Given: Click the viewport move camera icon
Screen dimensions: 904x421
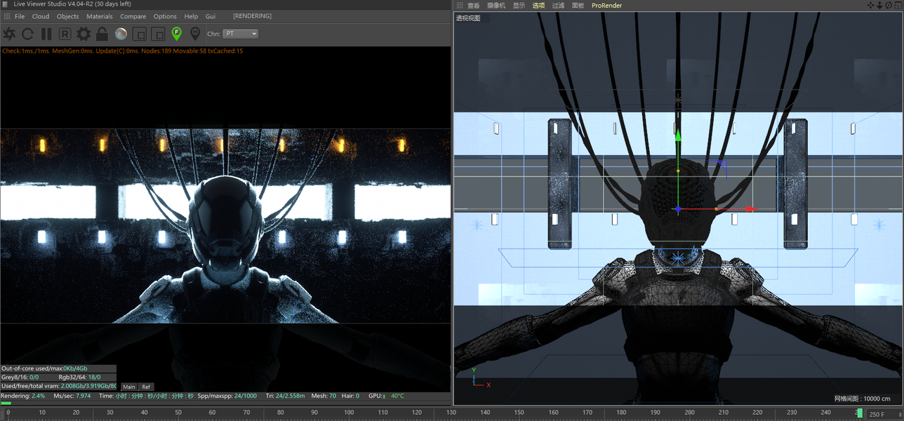Looking at the screenshot, I should [x=870, y=5].
